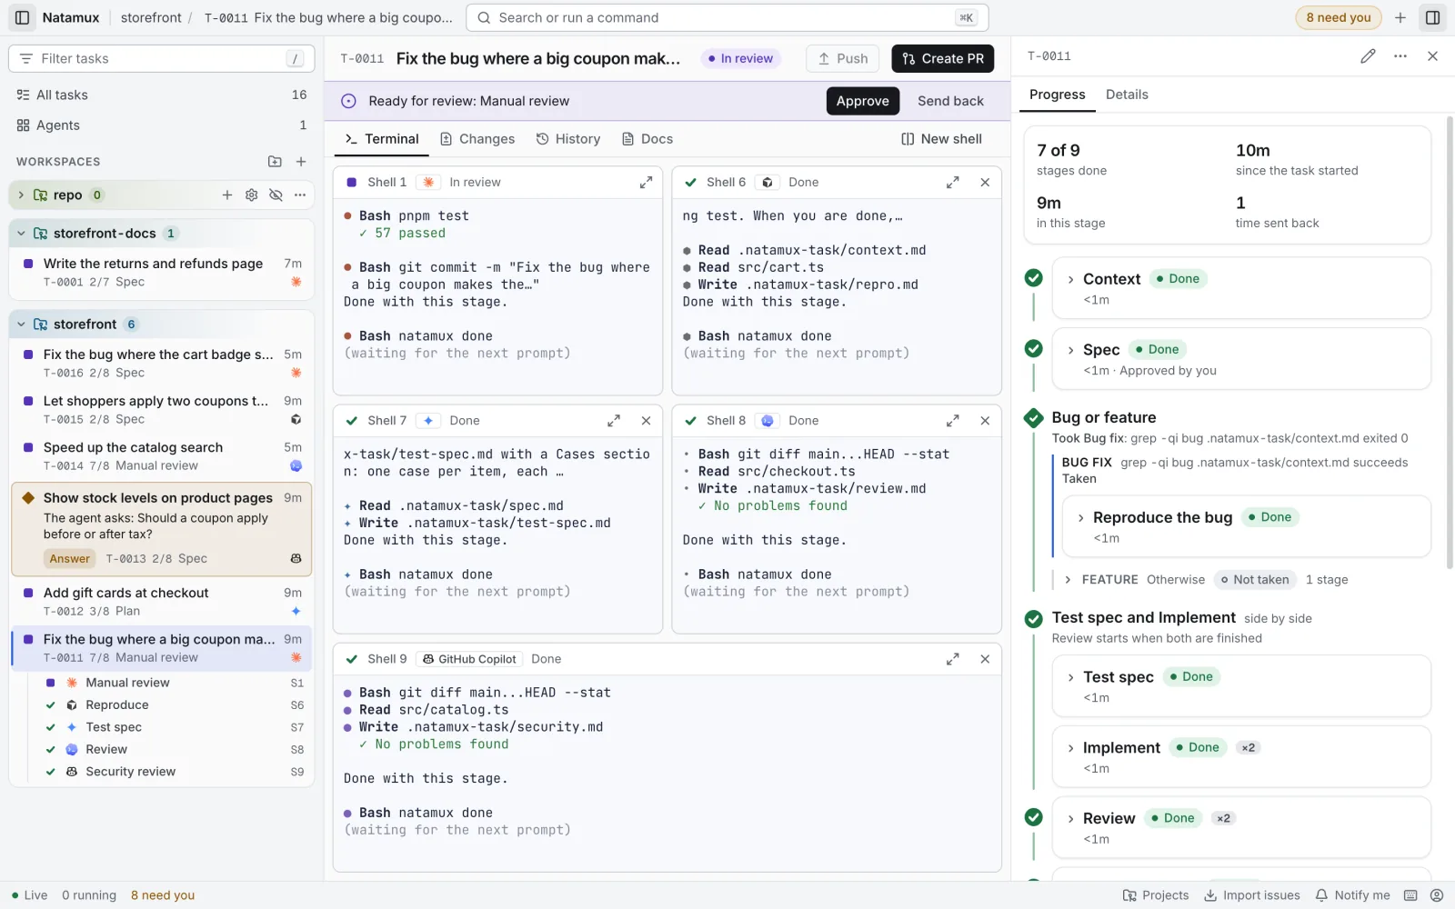Expand Shell 6 to full view
The width and height of the screenshot is (1455, 909).
coord(952,183)
